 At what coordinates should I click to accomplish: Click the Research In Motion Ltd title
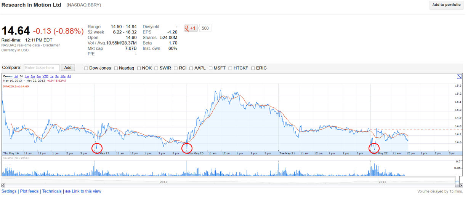click(31, 5)
